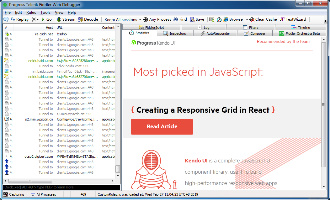Open the Tools menu
The width and height of the screenshot is (330, 200).
point(45,13)
